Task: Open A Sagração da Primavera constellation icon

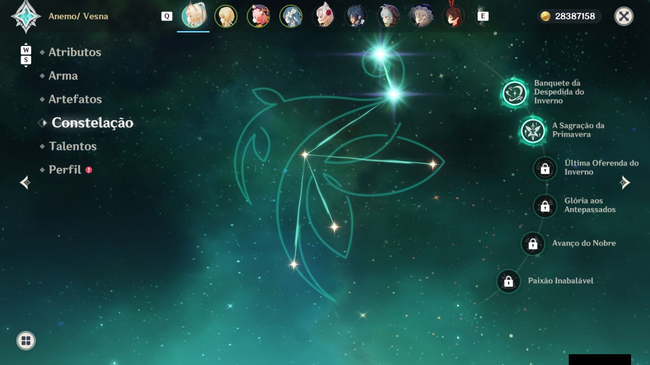Action: coord(533,131)
